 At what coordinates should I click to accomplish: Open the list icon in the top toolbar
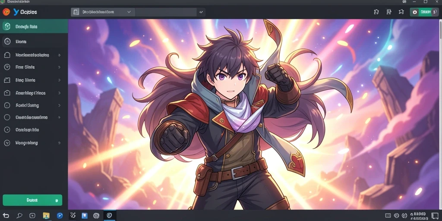pyautogui.click(x=389, y=12)
